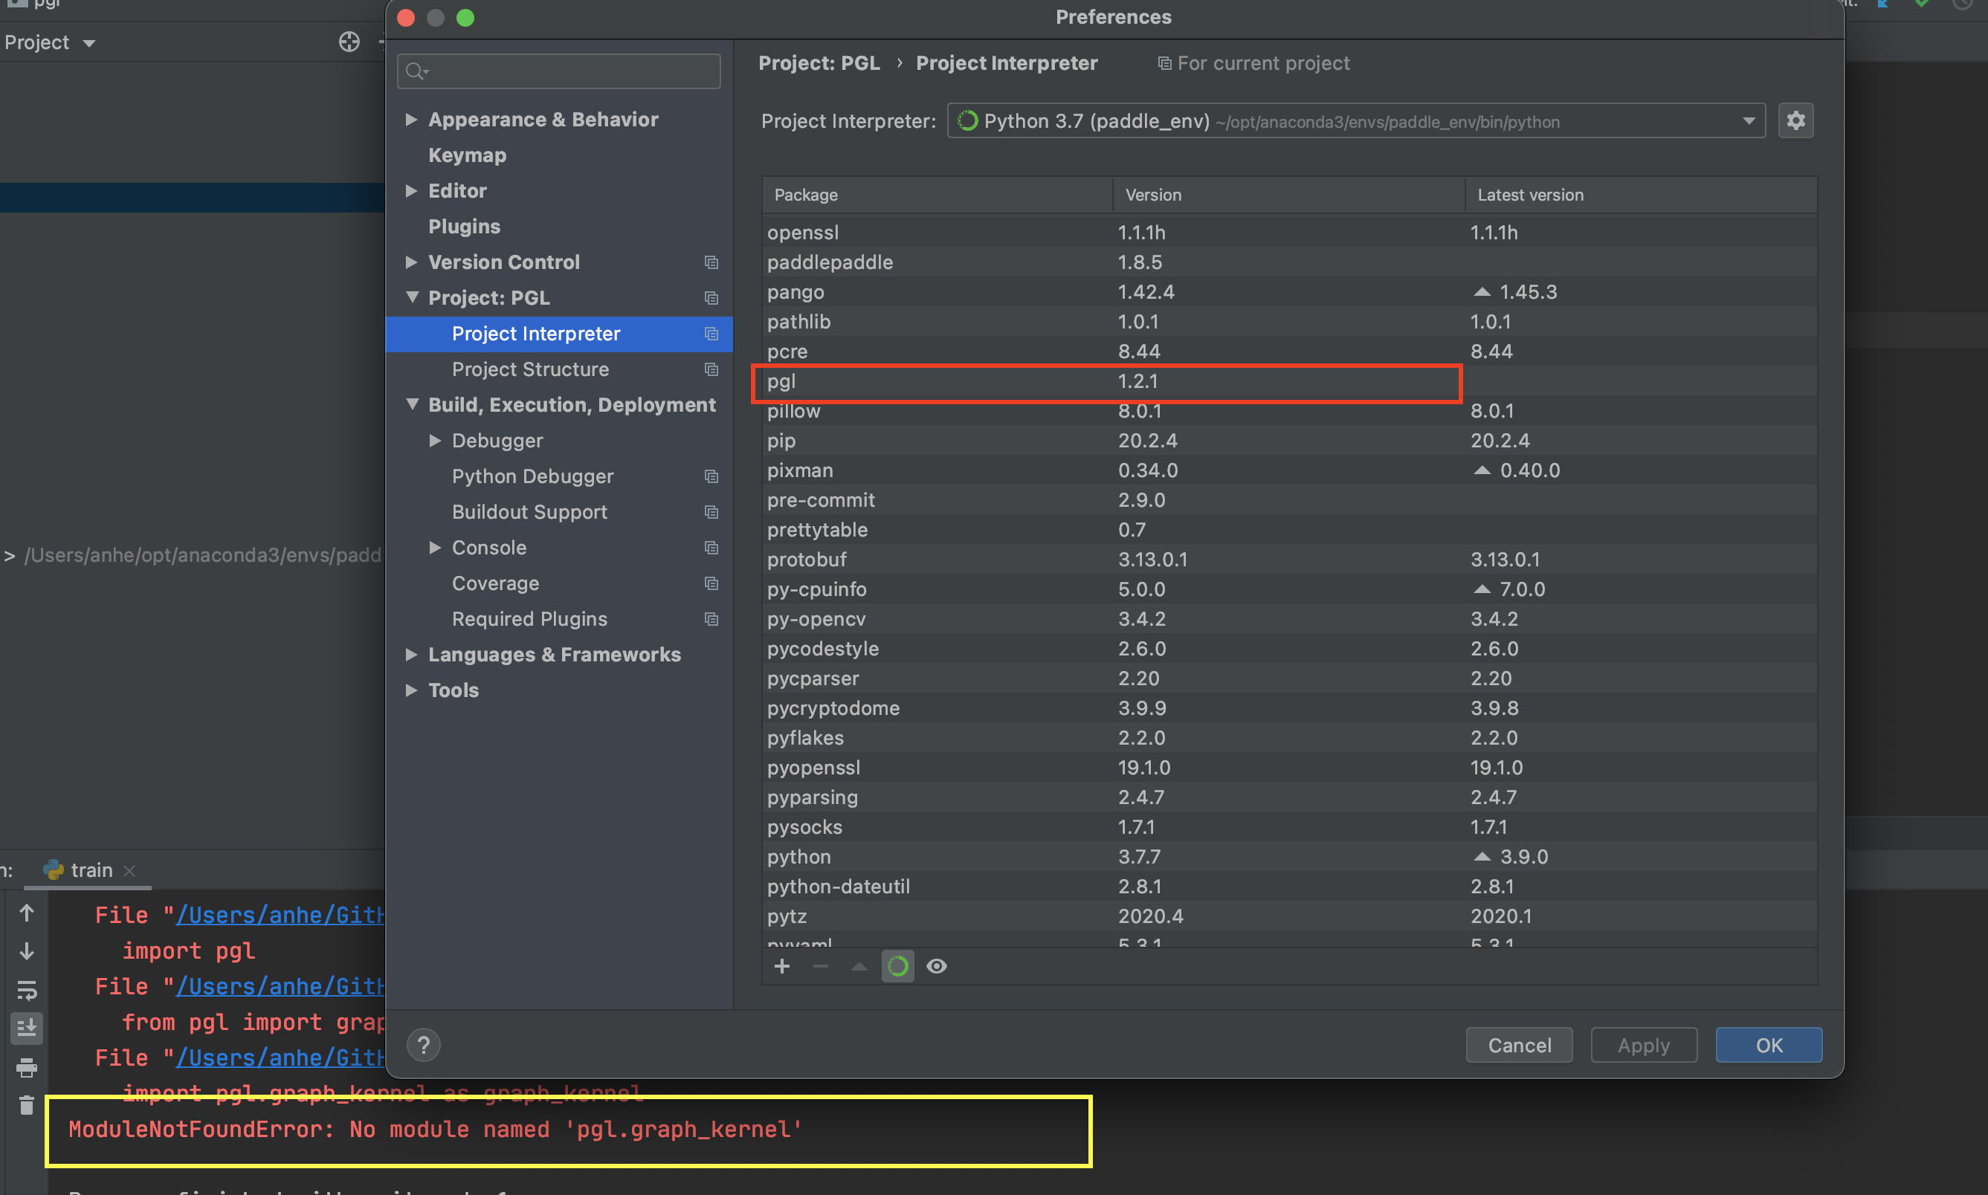Image resolution: width=1988 pixels, height=1195 pixels.
Task: Click the Apply button
Action: pyautogui.click(x=1643, y=1045)
